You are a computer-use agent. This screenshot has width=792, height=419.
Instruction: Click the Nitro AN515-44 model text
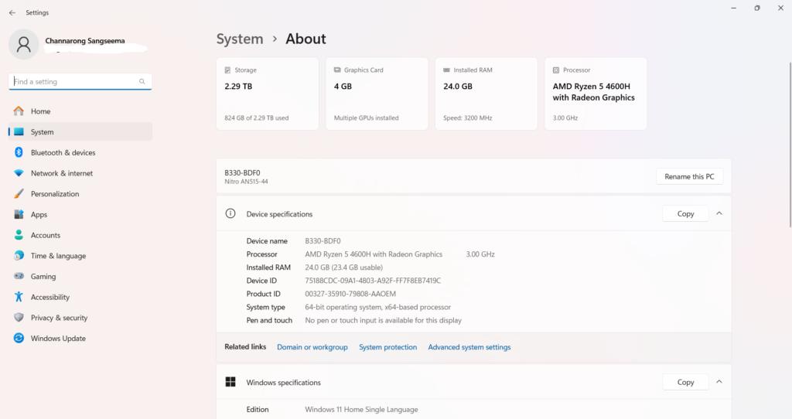click(247, 182)
